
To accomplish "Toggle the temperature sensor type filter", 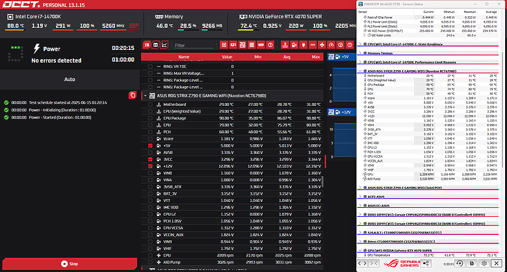I will pos(285,45).
